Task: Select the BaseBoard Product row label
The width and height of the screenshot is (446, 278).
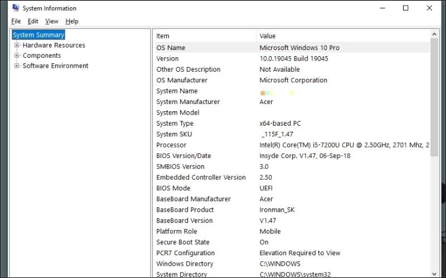Action: click(185, 210)
